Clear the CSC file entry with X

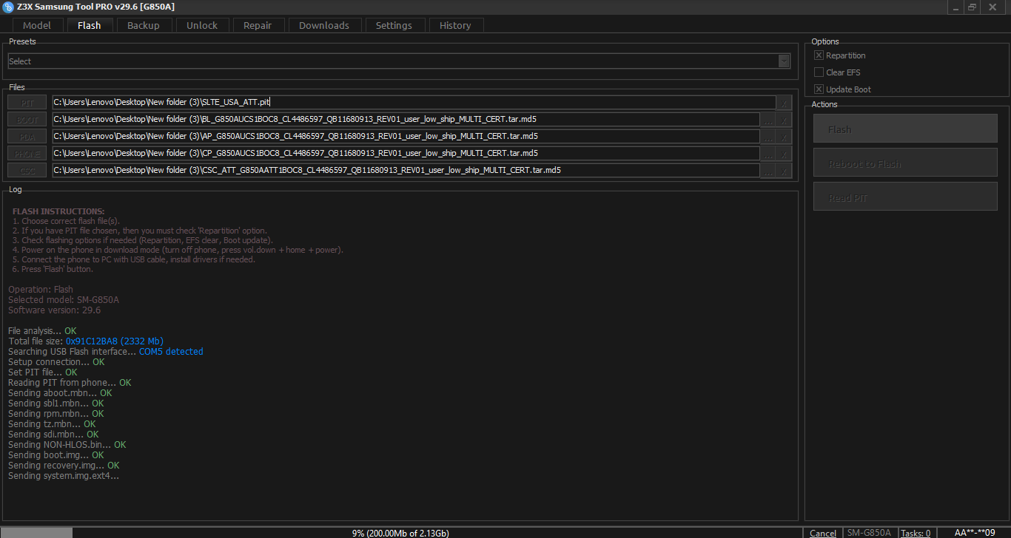785,171
